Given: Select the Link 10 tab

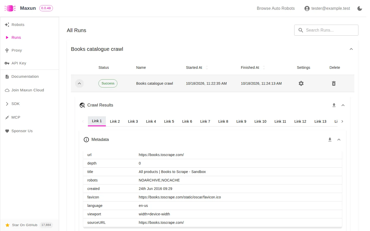Looking at the screenshot, I should (260, 121).
